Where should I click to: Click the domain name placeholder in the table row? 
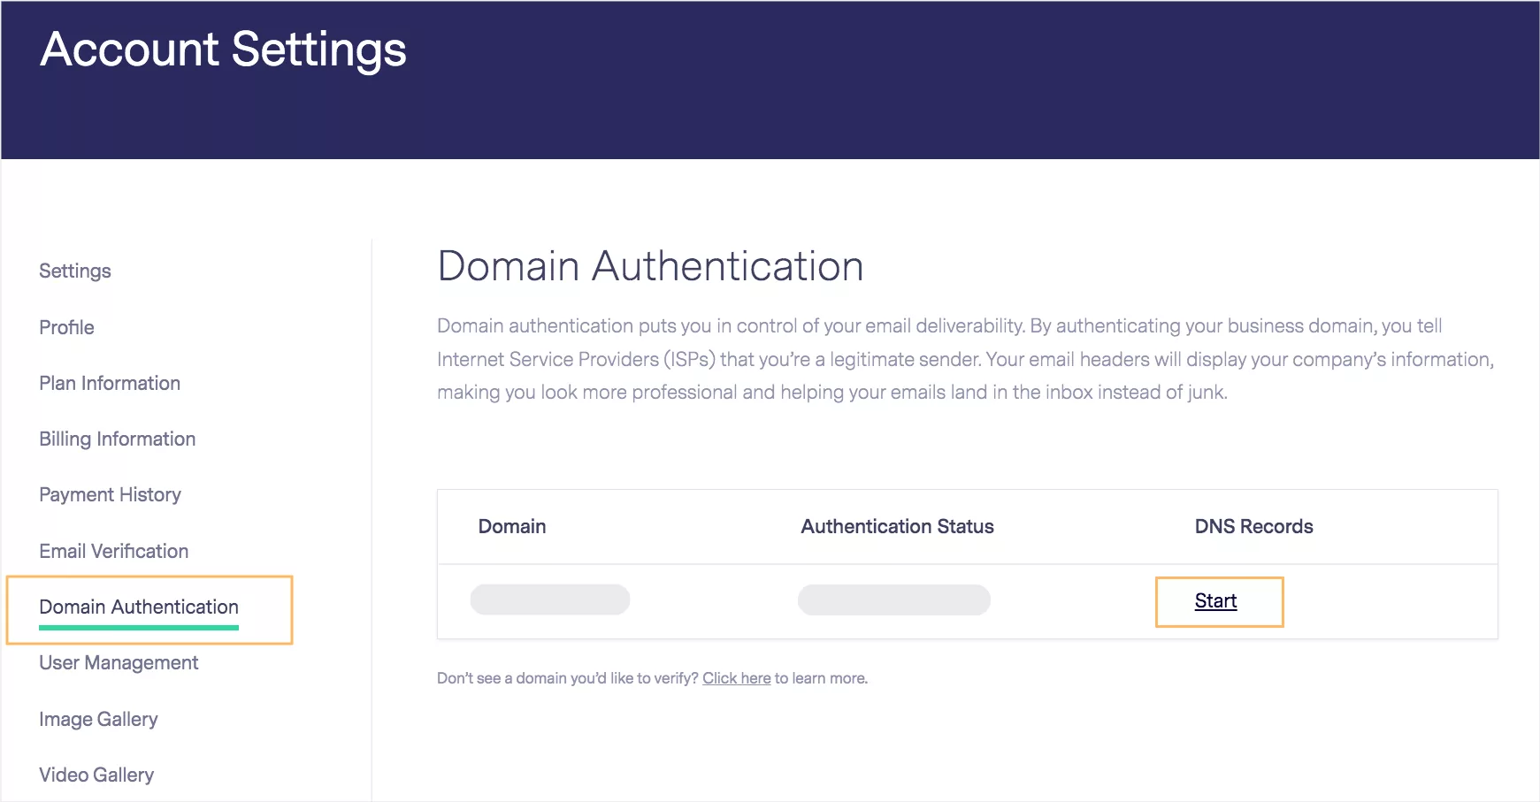(x=550, y=600)
